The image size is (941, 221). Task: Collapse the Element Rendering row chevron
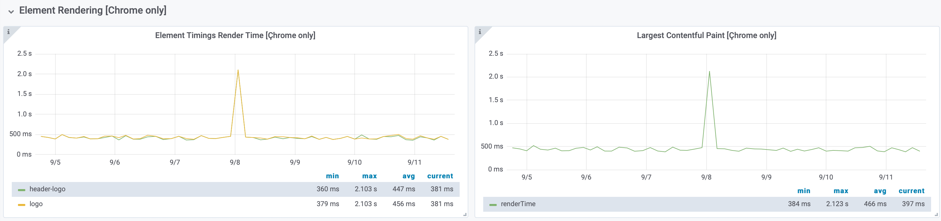click(x=11, y=11)
